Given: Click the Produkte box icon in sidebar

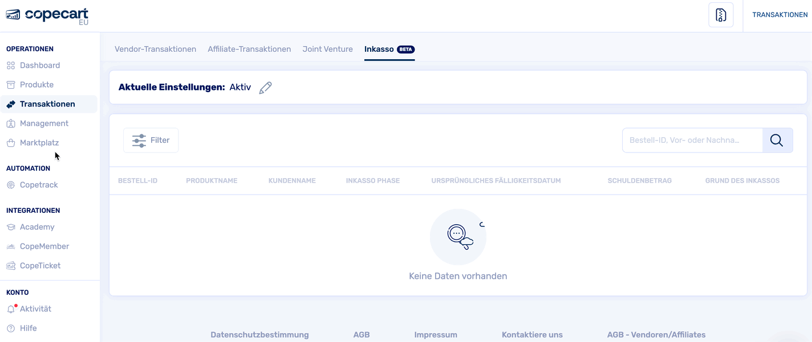Looking at the screenshot, I should click(11, 85).
